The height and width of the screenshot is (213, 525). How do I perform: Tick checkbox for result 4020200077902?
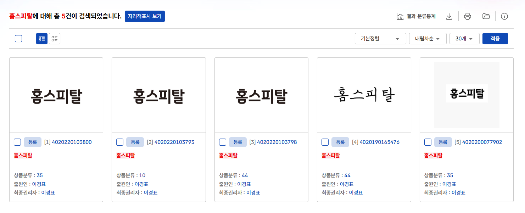point(428,142)
